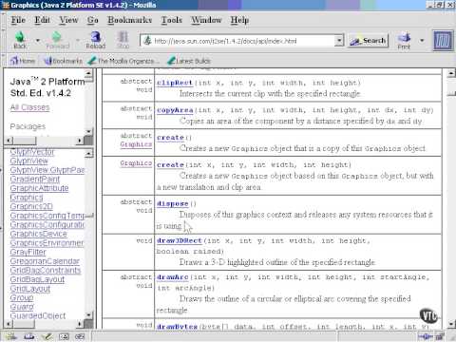
Task: Click the drawBytes method link
Action: coord(177,327)
